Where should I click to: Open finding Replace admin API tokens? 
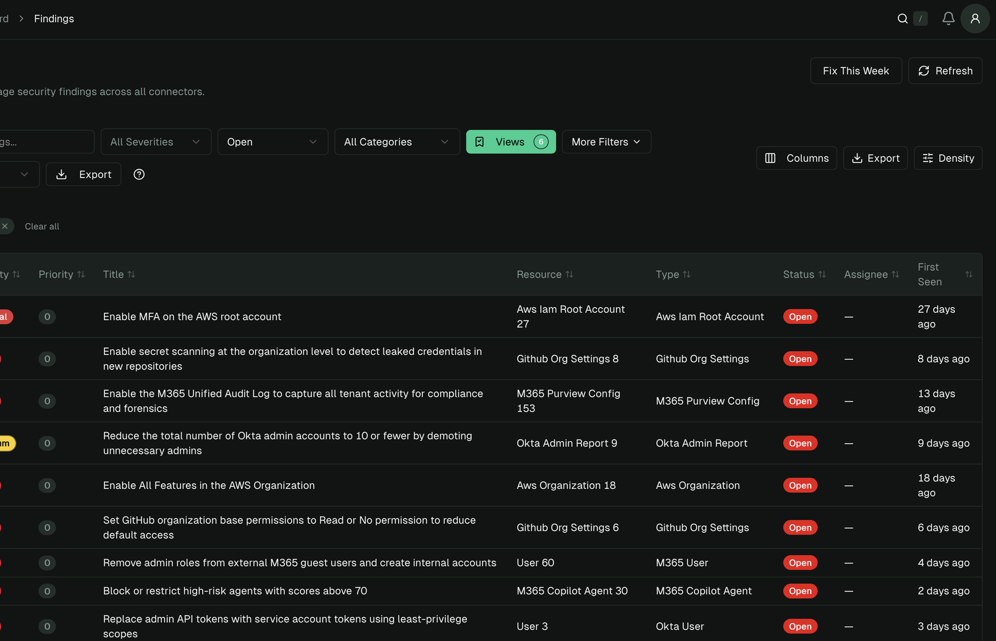tap(285, 626)
